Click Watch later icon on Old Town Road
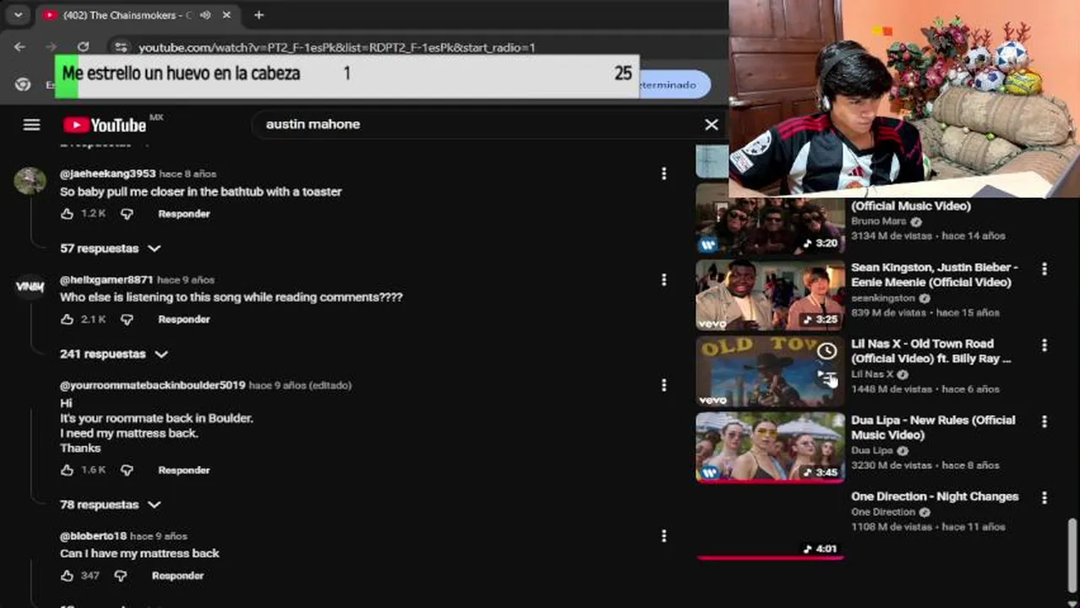 click(x=826, y=350)
